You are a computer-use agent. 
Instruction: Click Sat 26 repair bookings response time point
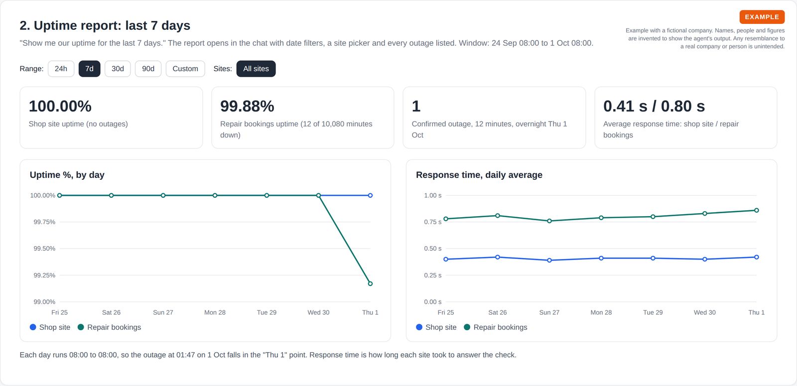pyautogui.click(x=498, y=216)
